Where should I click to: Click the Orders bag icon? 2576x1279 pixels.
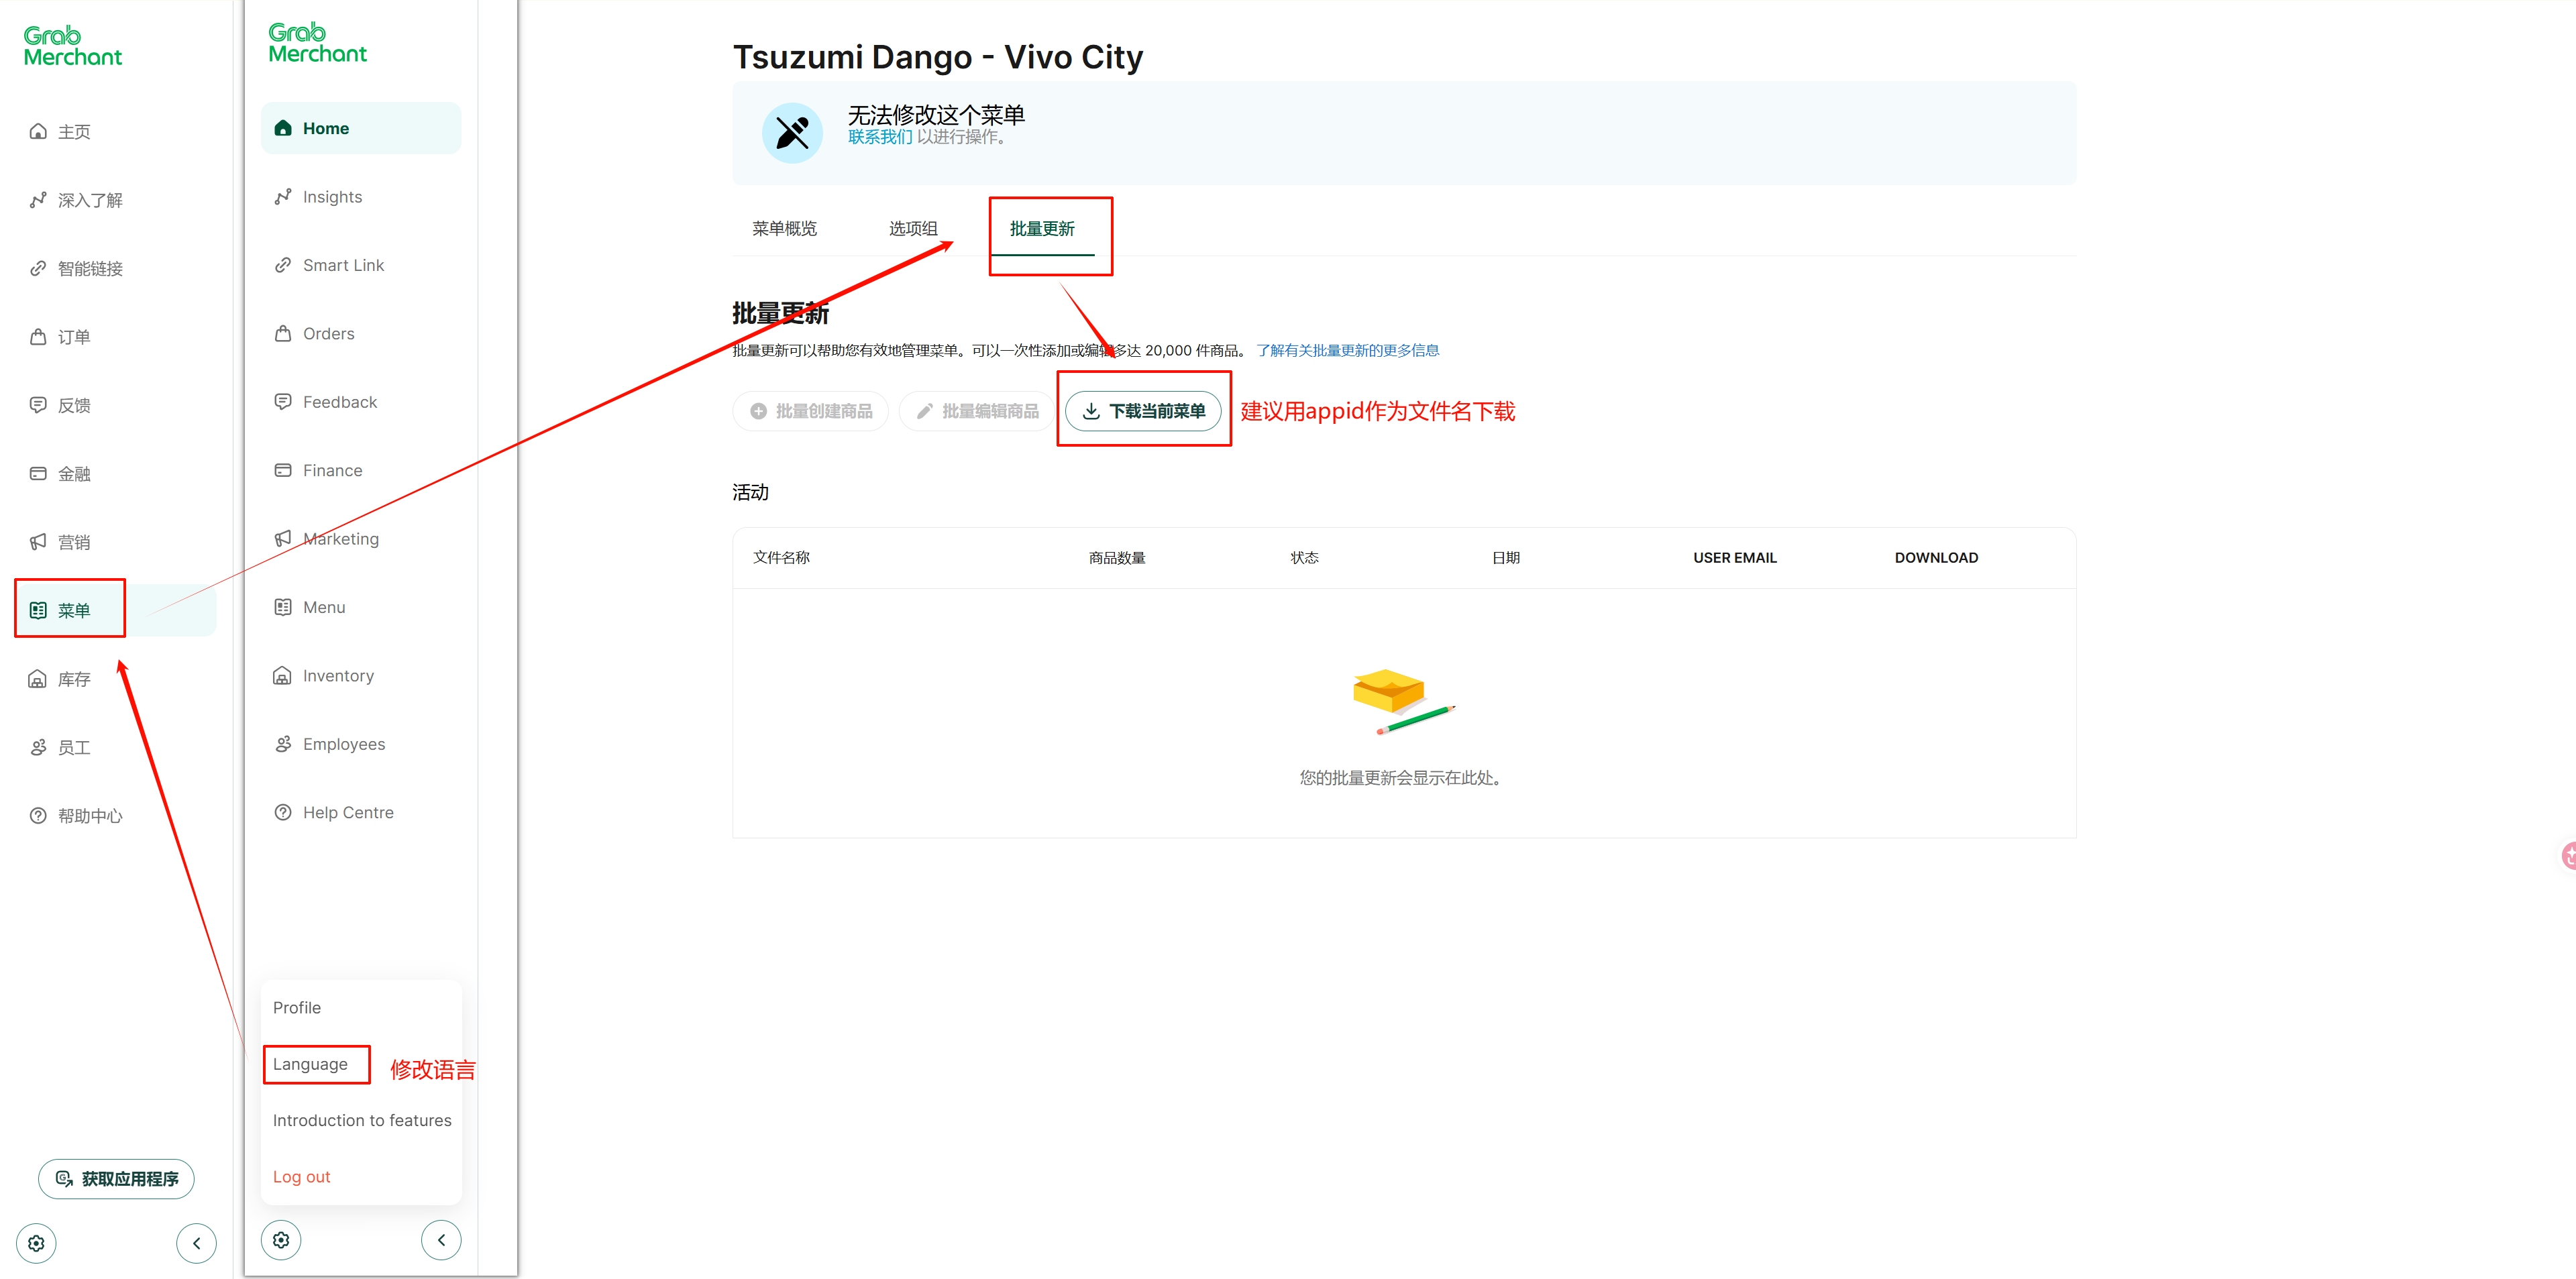(x=283, y=334)
